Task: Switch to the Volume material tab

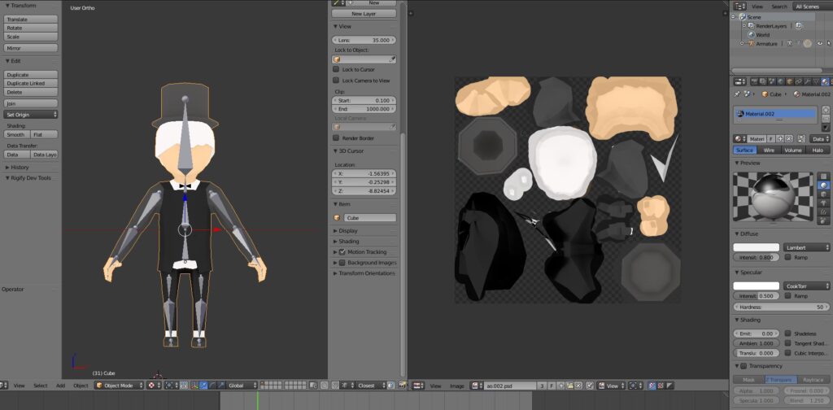Action: click(x=792, y=150)
